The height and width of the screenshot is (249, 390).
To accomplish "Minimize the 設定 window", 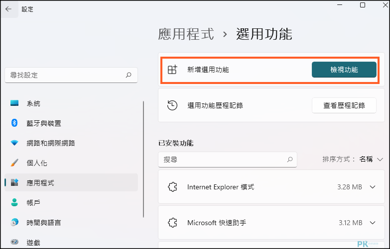I will pos(340,5).
